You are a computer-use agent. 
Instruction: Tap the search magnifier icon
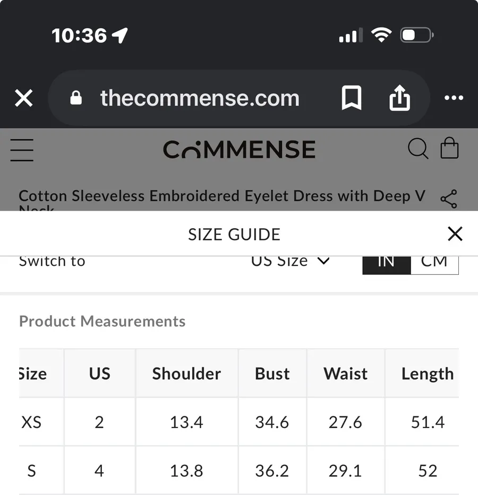pos(418,148)
